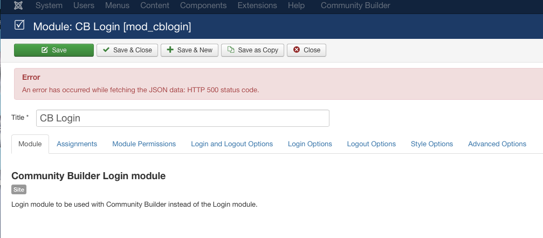Click the Close button with red X
Screen dimensions: 543x238
[x=306, y=50]
